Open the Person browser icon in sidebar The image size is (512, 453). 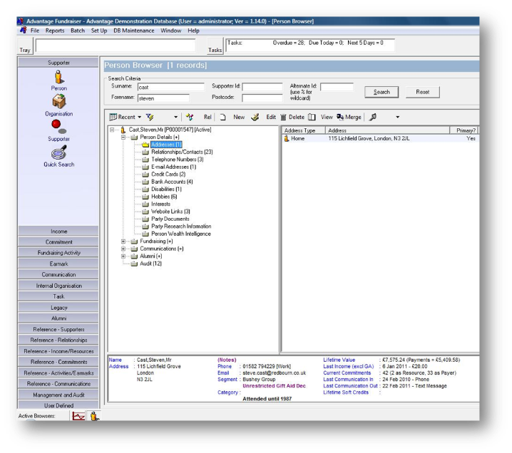coord(59,77)
